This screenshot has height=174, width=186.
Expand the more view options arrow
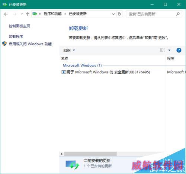point(169,50)
